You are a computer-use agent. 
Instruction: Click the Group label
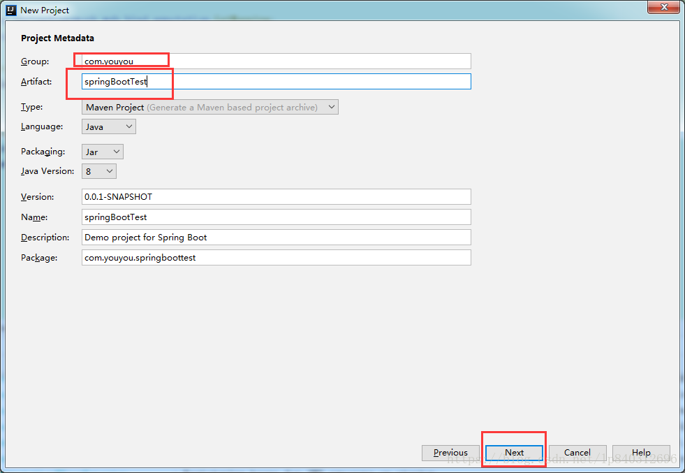coord(35,61)
